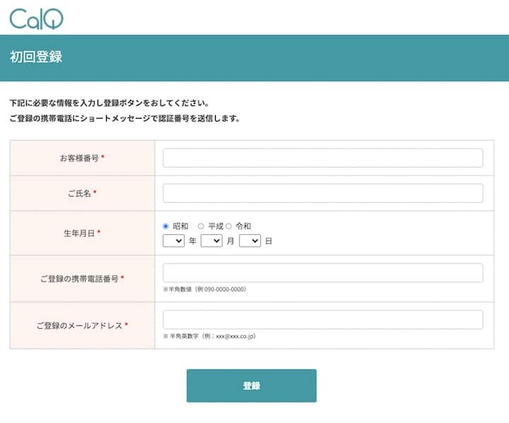The image size is (509, 423).
Task: Click the email example hint xxx@xxx.co.jp
Action: [209, 336]
